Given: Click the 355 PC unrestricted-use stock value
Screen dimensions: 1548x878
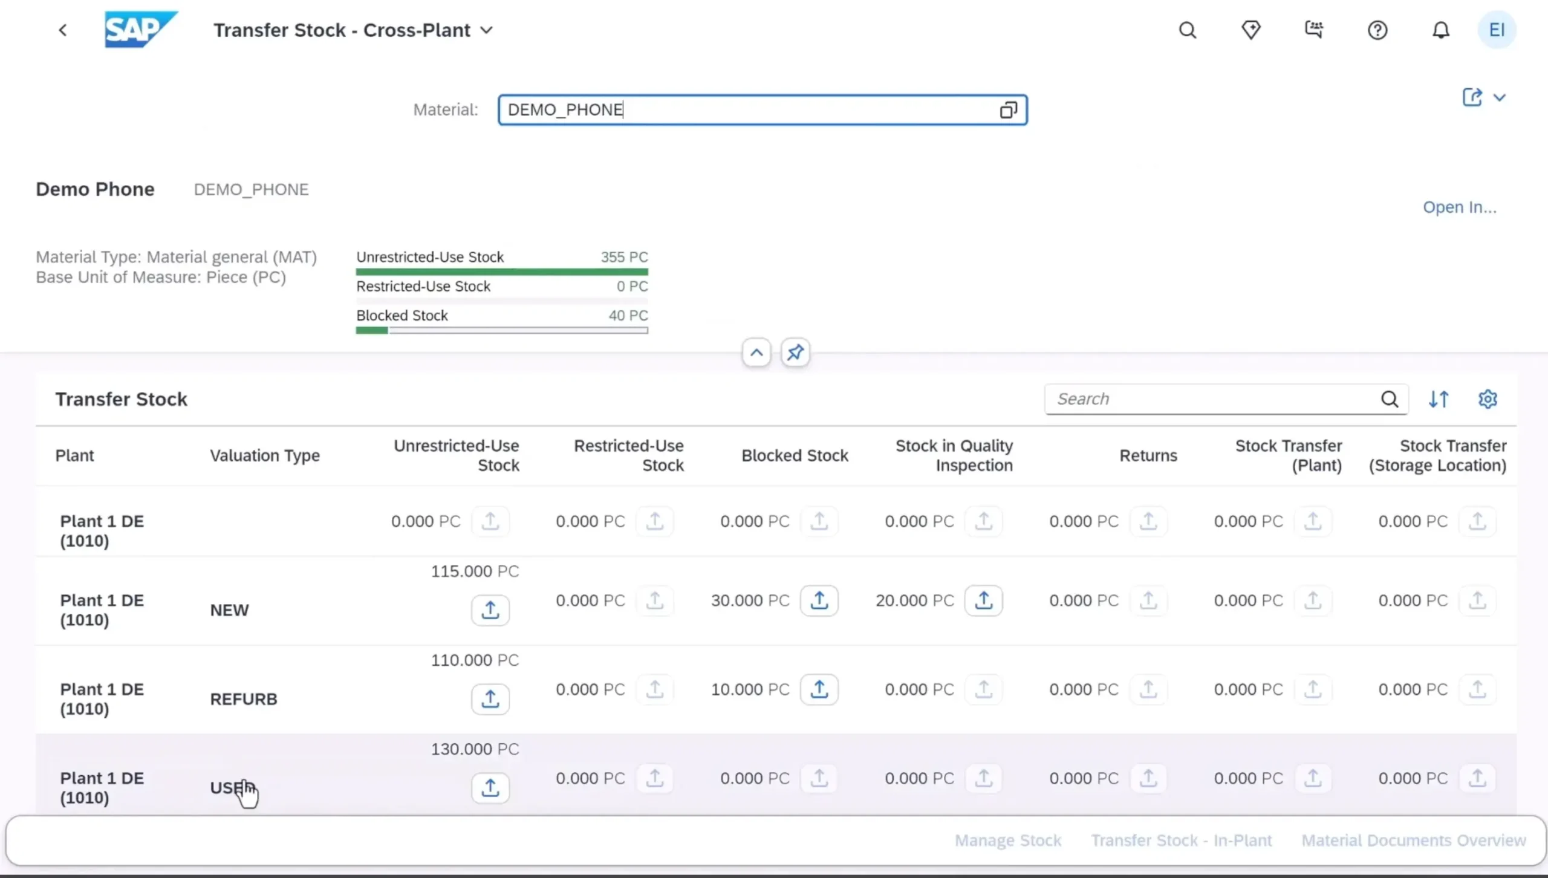Looking at the screenshot, I should [624, 257].
